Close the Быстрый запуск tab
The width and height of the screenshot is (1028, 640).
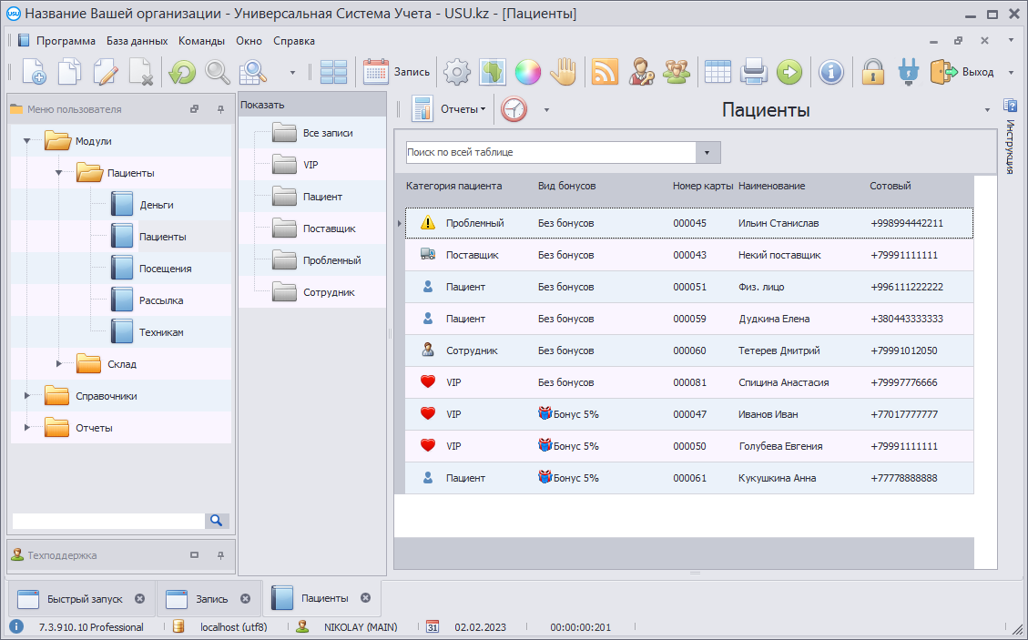[139, 598]
